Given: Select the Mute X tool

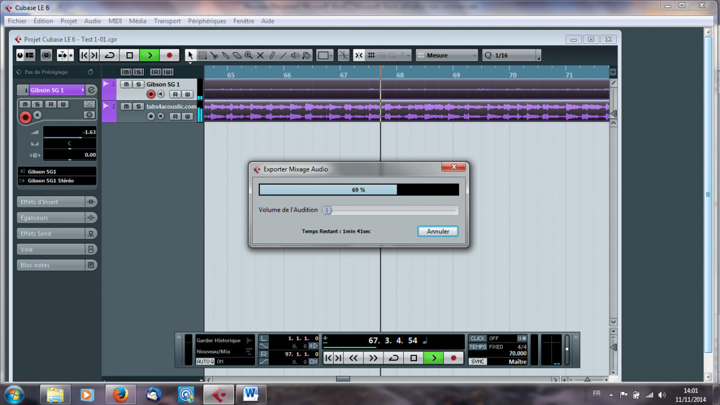Looking at the screenshot, I should click(260, 55).
